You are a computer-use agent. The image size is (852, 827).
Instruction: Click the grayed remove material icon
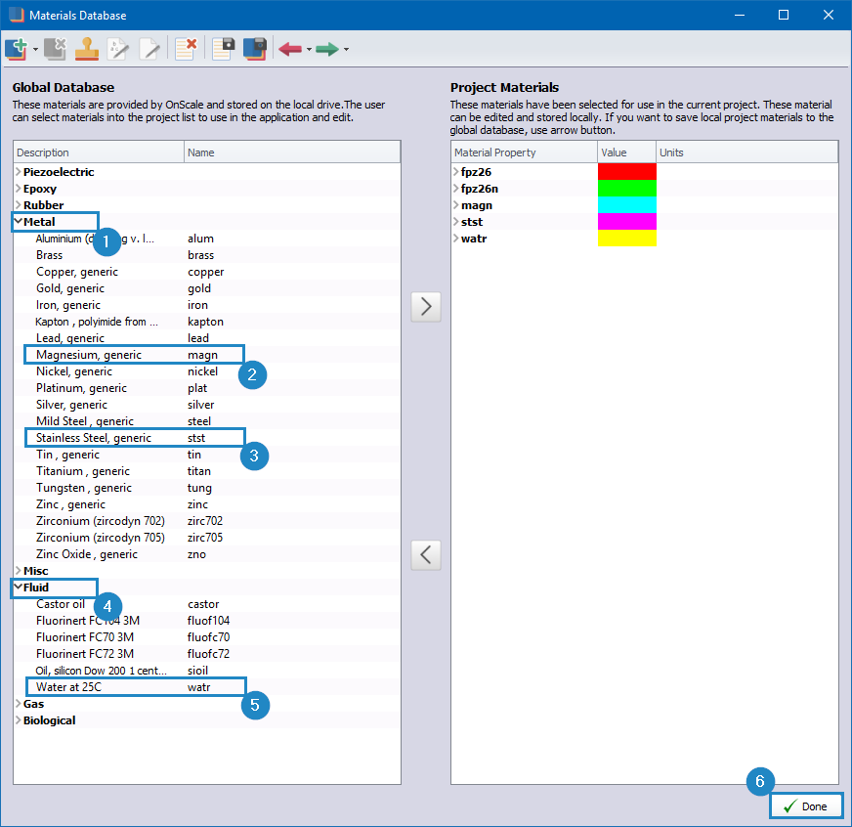(55, 49)
